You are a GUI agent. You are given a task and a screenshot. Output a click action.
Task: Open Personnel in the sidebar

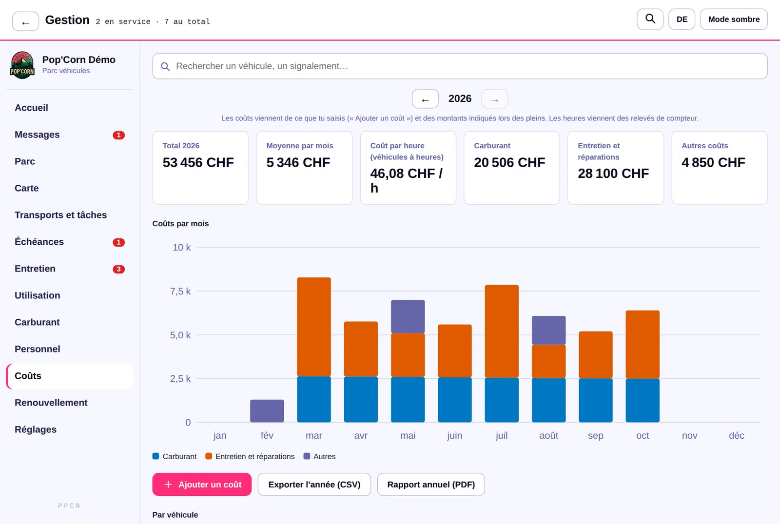pyautogui.click(x=70, y=349)
